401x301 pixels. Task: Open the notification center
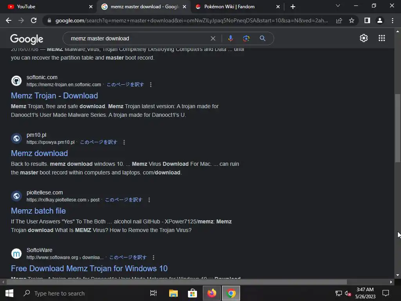386,293
